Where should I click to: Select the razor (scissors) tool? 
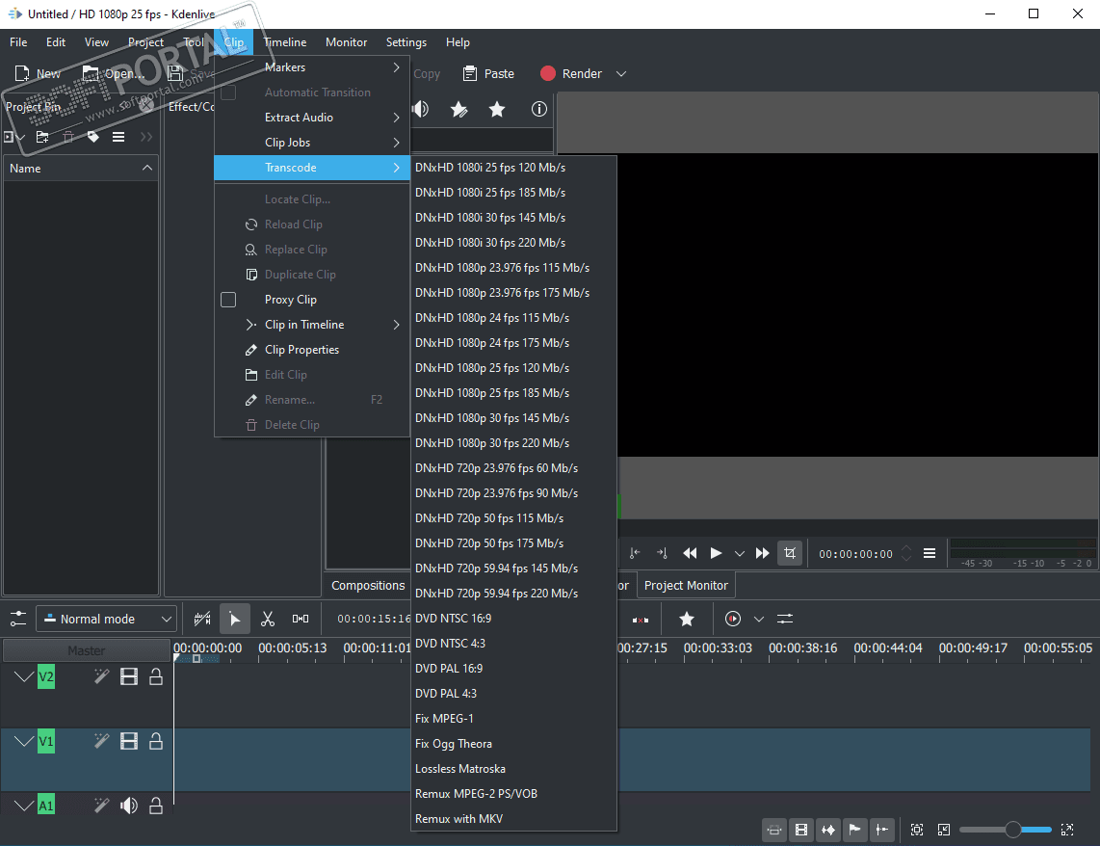pos(267,619)
